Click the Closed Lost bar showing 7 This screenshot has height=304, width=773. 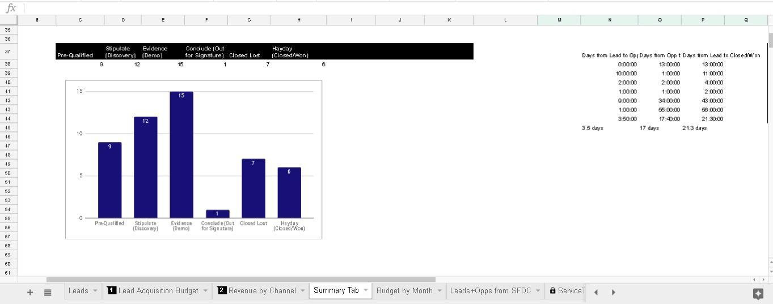[254, 189]
